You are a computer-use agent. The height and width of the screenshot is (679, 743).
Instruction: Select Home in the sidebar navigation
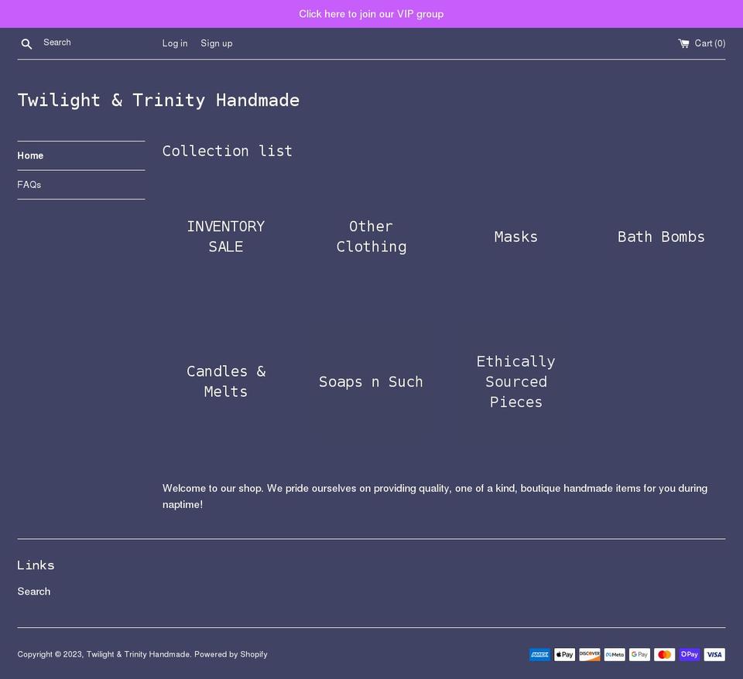[x=30, y=155]
